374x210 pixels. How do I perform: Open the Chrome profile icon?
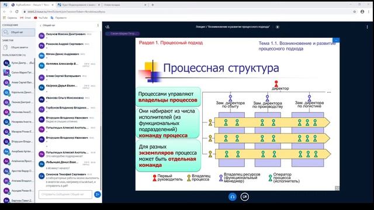(362, 12)
